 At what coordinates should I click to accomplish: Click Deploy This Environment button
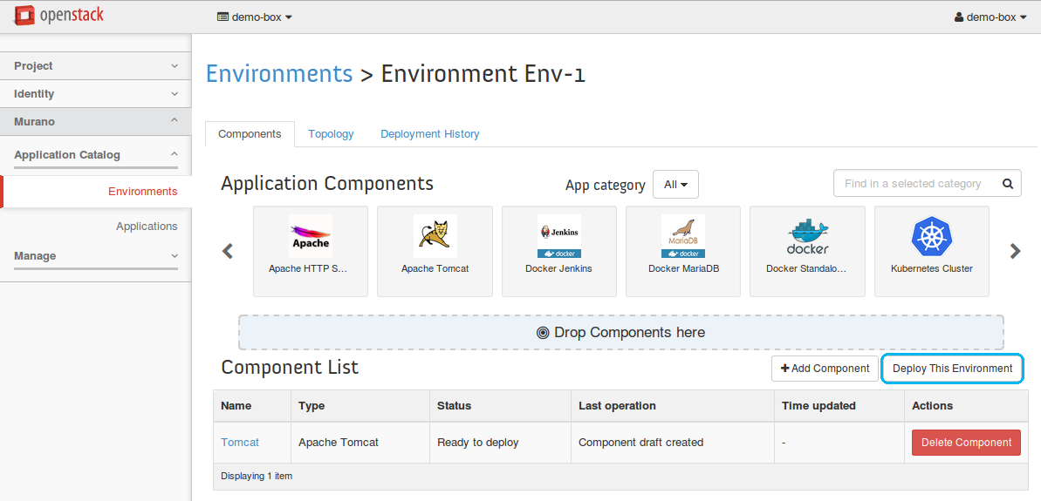[x=952, y=369]
